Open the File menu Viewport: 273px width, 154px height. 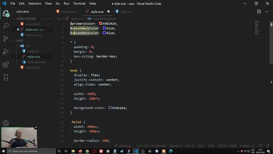[13, 3]
